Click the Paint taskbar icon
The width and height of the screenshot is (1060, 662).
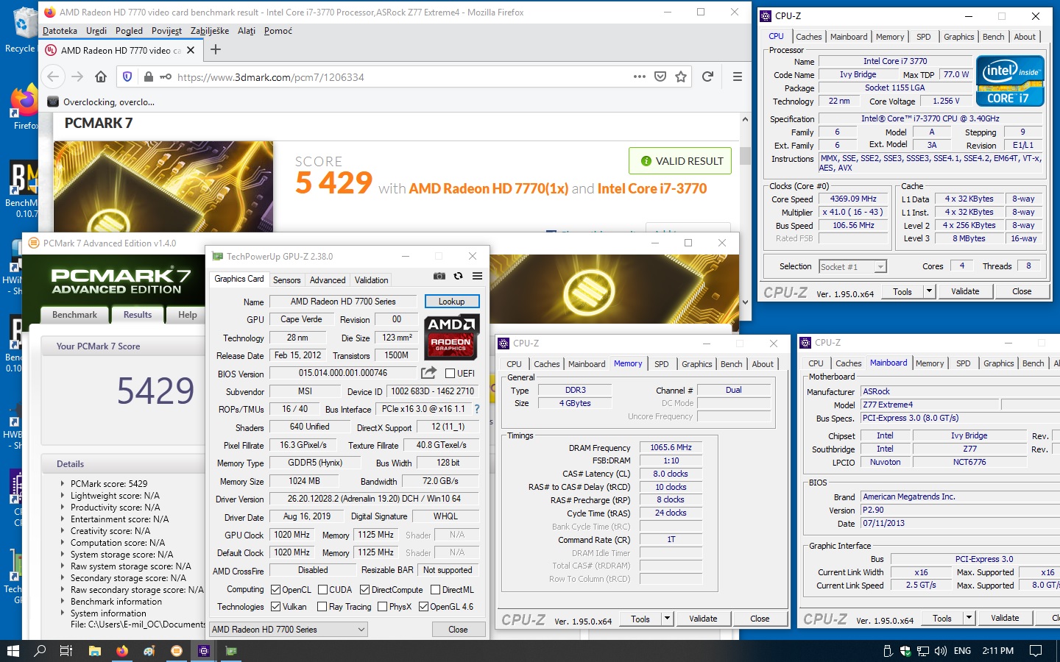(x=149, y=650)
